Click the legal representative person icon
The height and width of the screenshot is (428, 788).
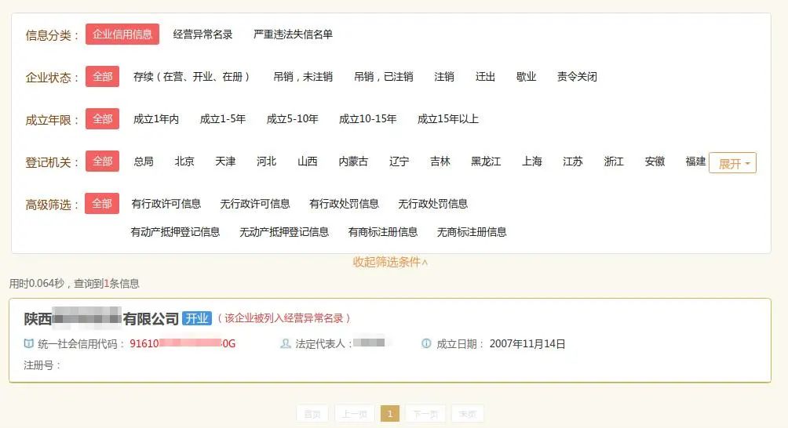[286, 343]
